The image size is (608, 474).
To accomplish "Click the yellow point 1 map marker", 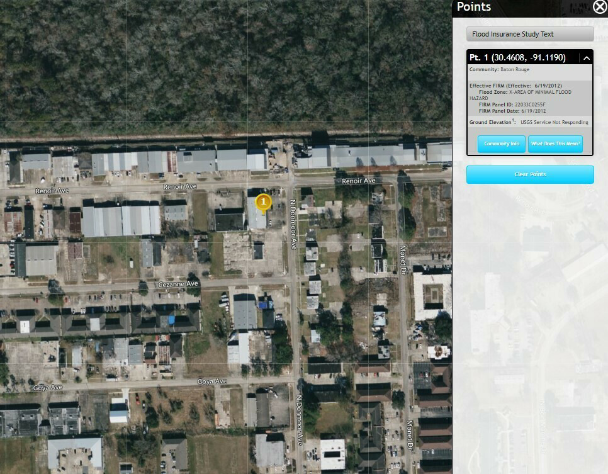I will click(263, 203).
